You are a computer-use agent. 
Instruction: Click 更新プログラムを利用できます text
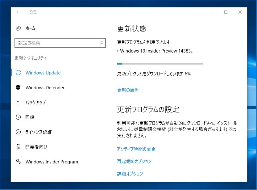[144, 42]
